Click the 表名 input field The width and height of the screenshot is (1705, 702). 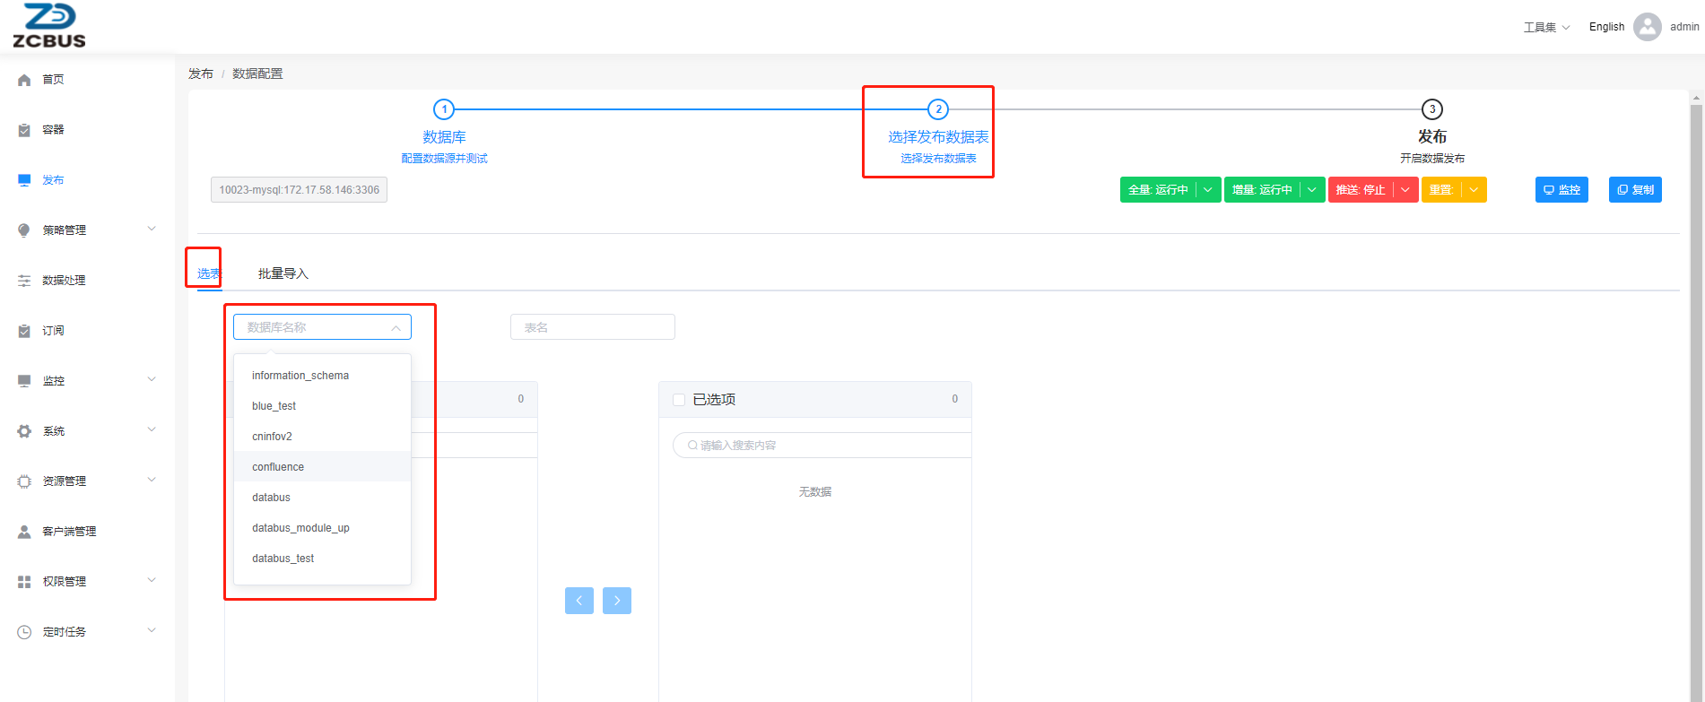coord(592,327)
